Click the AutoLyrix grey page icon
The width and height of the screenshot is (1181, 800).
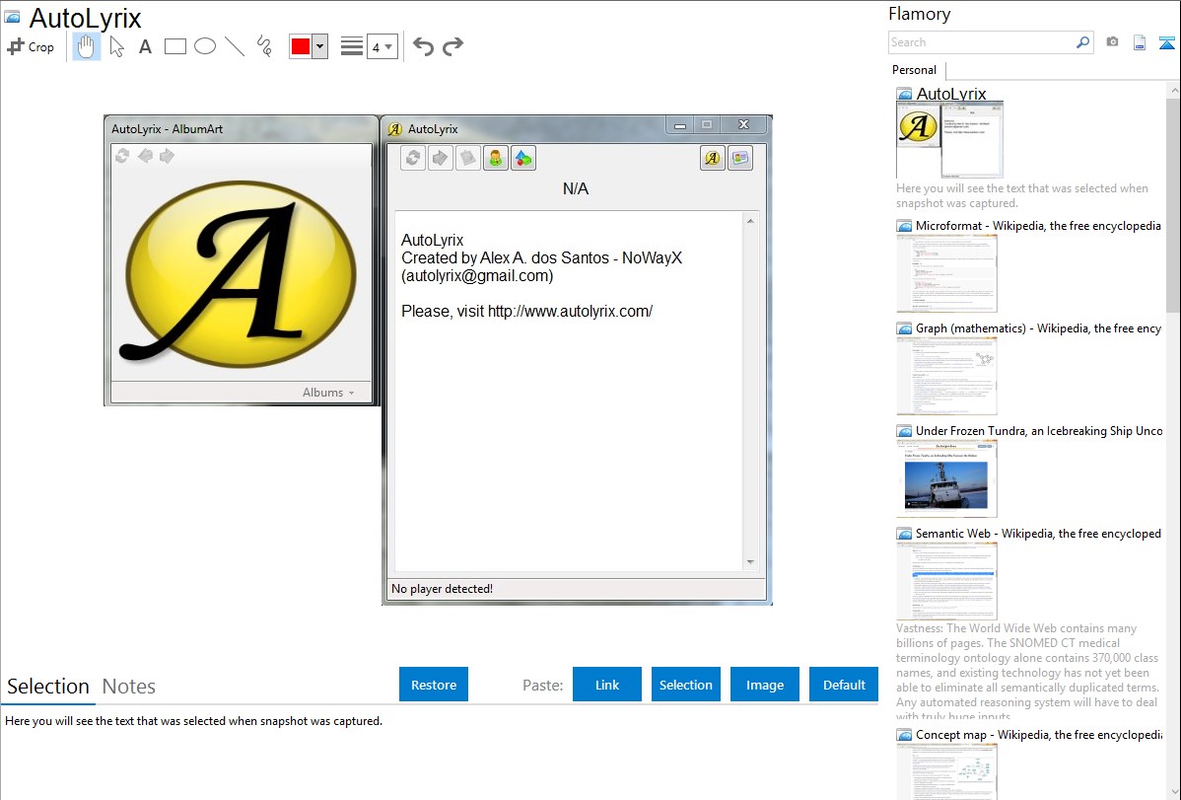tap(467, 159)
